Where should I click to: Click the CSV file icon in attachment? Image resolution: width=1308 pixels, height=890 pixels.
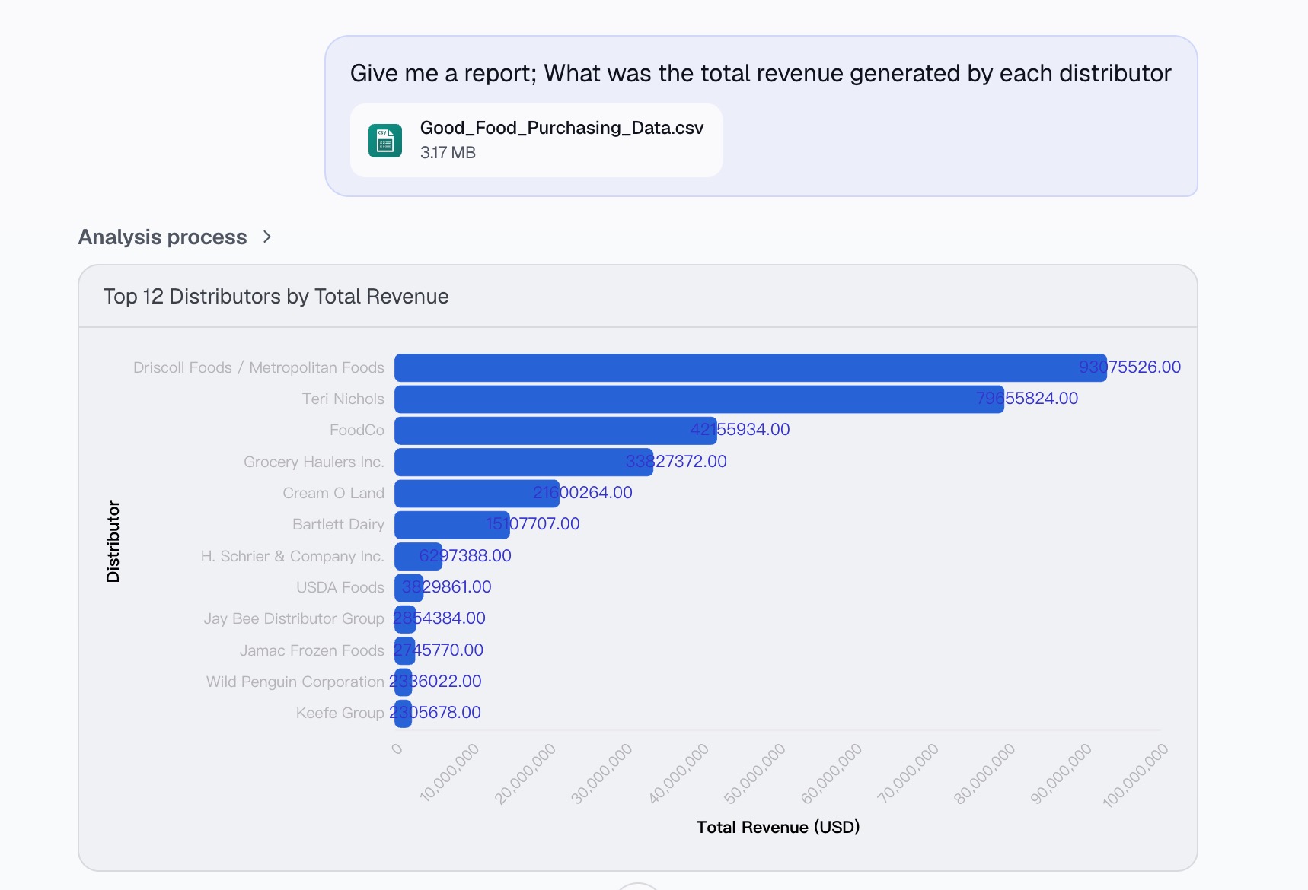(x=385, y=141)
